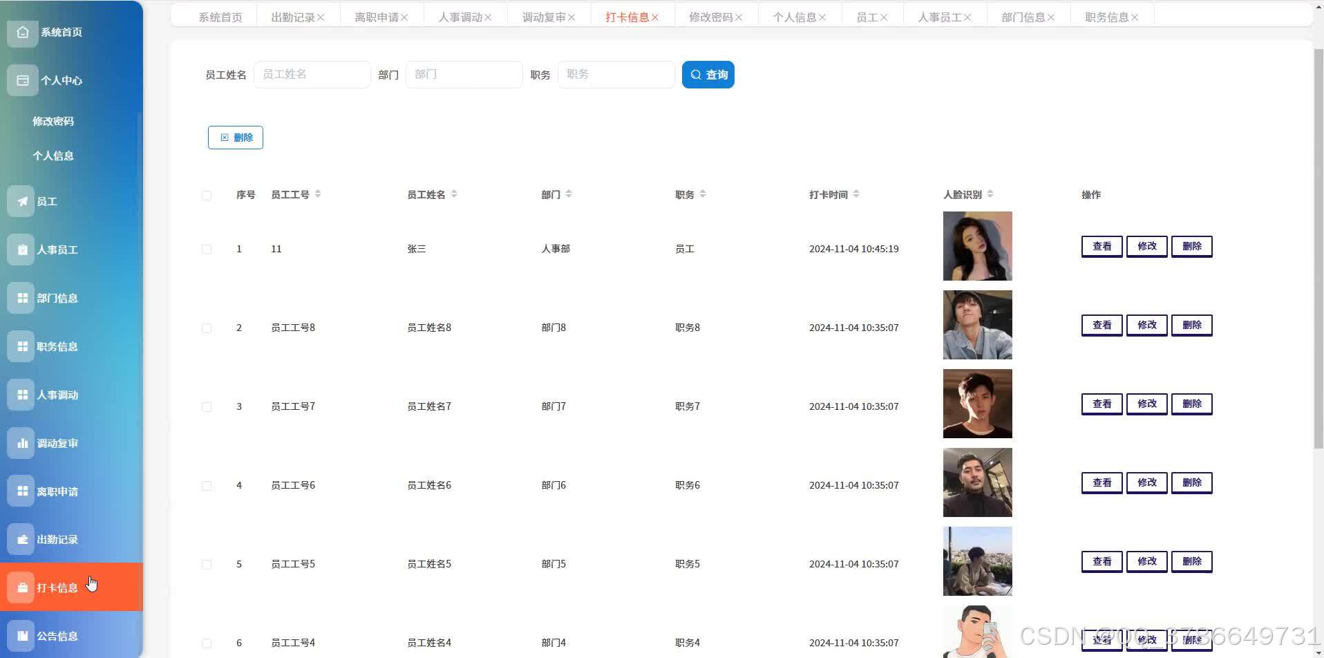Click the 公告信息 announcement icon
This screenshot has height=658, width=1324.
point(21,635)
